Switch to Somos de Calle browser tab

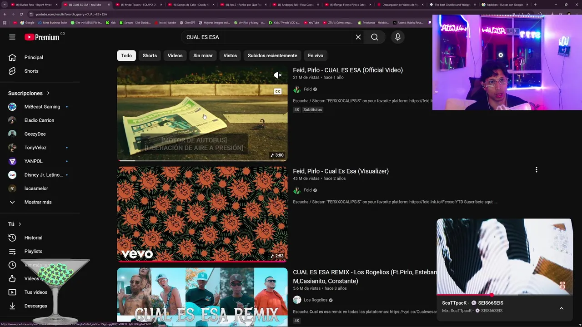tap(191, 5)
